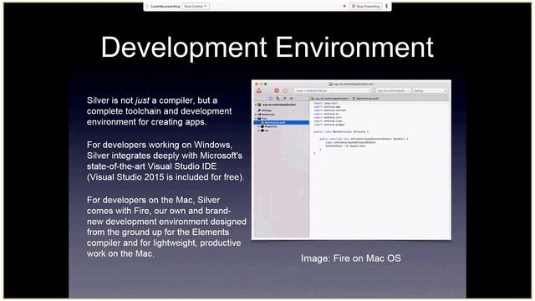Viewport: 535px width, 301px height.
Task: Click the "Image: Fire on Mac OS" caption
Action: tap(351, 258)
